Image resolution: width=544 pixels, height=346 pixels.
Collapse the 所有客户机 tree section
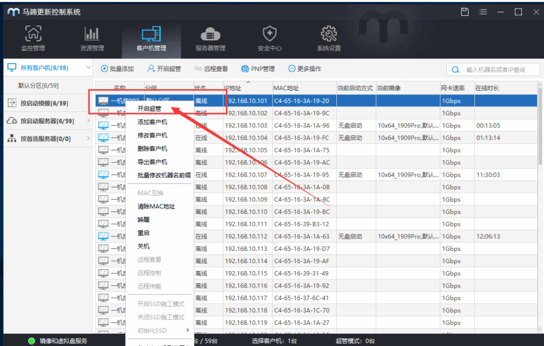pyautogui.click(x=88, y=68)
